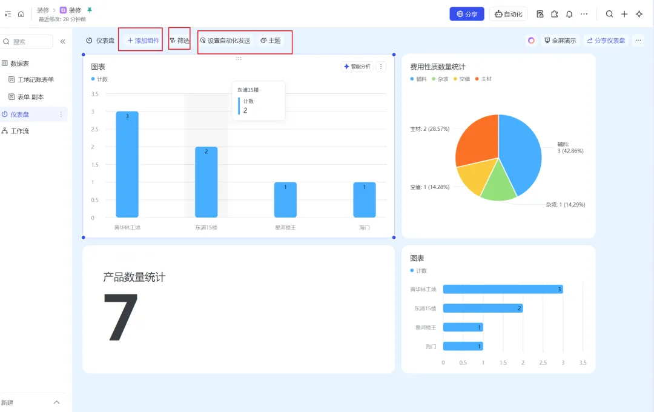Expand the 新建 section chevron
The width and height of the screenshot is (654, 412).
point(57,402)
